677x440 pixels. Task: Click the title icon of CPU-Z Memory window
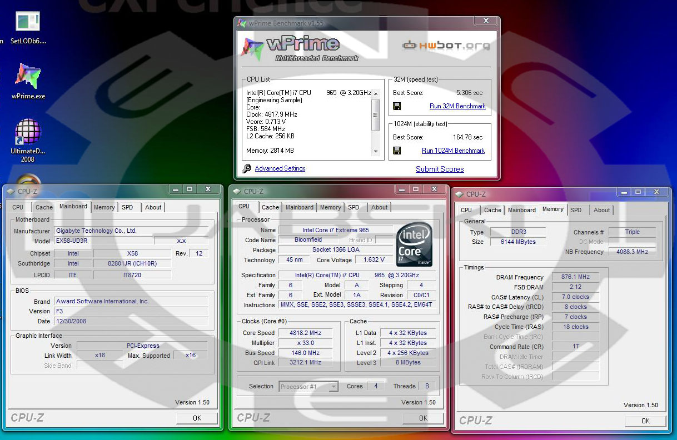click(460, 194)
